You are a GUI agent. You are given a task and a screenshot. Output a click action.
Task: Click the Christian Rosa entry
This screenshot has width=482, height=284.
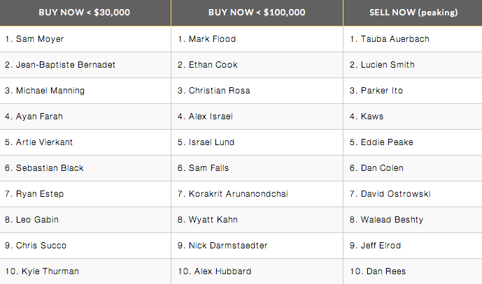(x=220, y=91)
